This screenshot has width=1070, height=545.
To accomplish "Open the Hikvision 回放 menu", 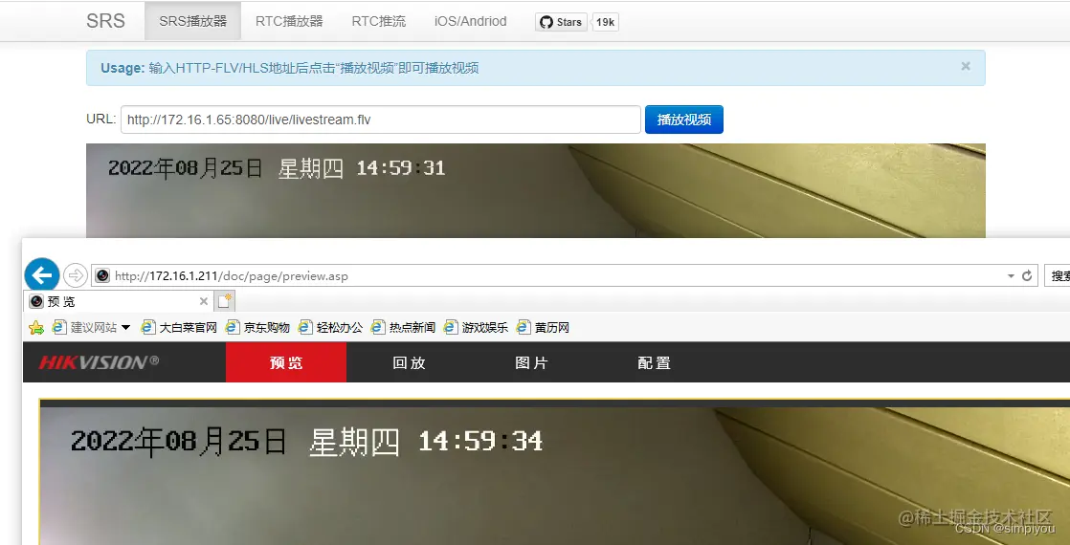I will (409, 362).
